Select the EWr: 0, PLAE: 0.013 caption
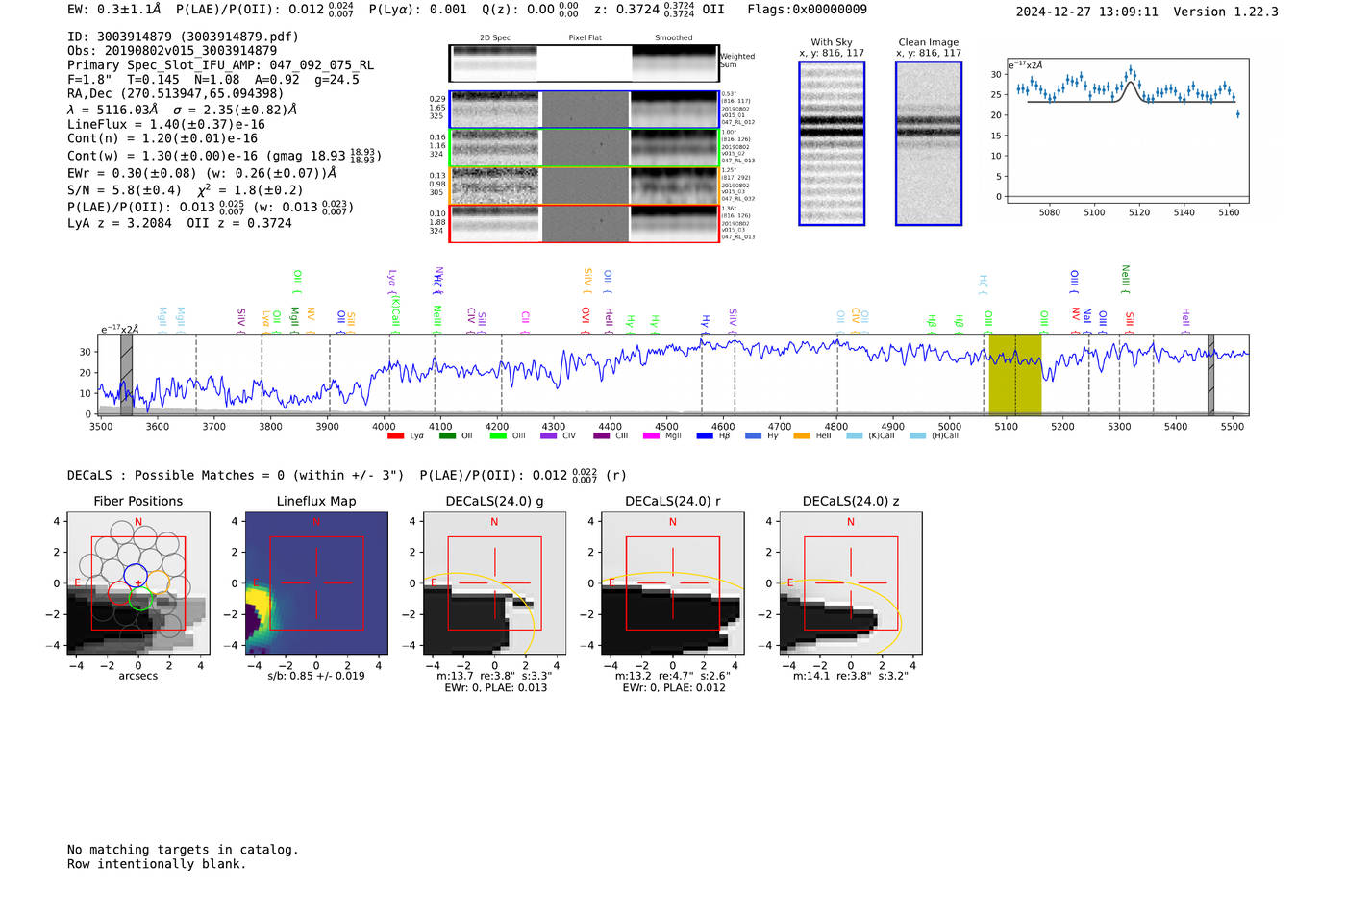This screenshot has width=1346, height=916. click(x=495, y=688)
